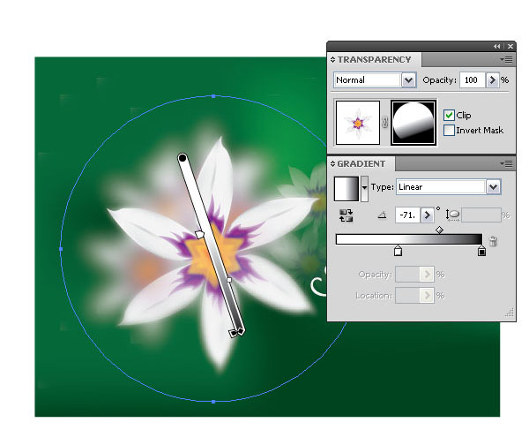
Task: Toggle Gradient panel display options arrows
Action: point(333,164)
